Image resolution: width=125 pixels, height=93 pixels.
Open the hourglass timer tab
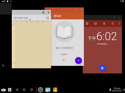click(x=104, y=24)
